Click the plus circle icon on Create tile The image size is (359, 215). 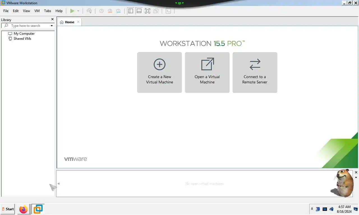160,64
